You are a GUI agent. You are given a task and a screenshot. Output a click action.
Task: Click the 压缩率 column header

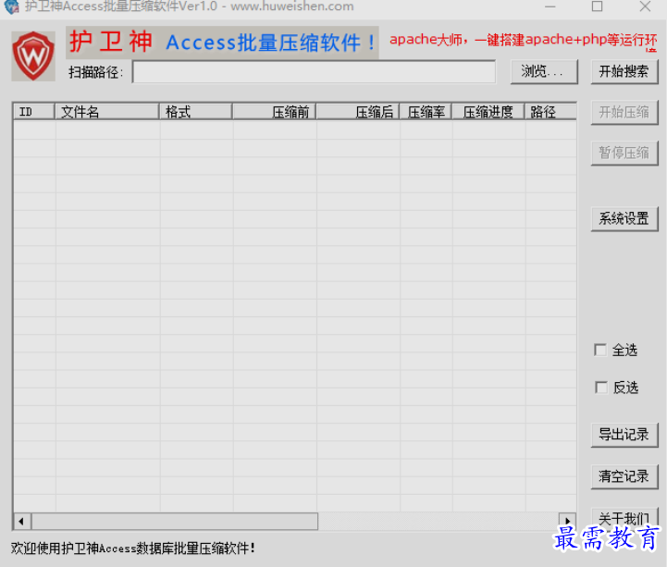pyautogui.click(x=426, y=112)
